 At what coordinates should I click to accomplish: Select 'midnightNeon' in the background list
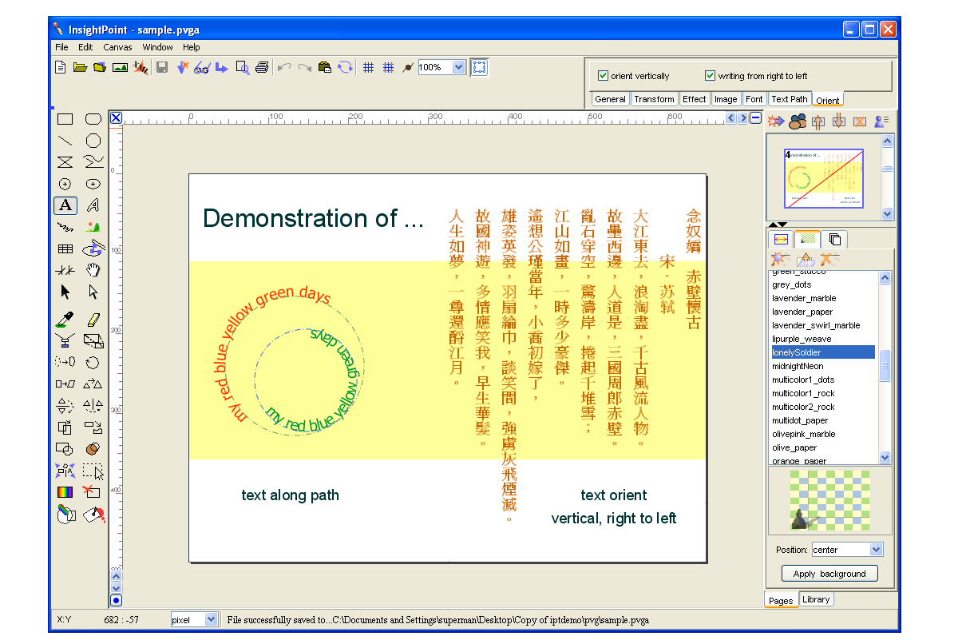click(x=798, y=366)
